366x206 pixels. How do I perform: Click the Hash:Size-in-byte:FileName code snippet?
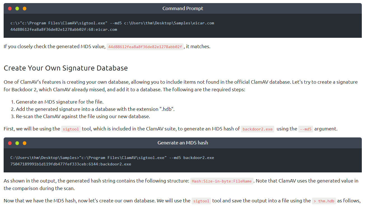(222, 181)
